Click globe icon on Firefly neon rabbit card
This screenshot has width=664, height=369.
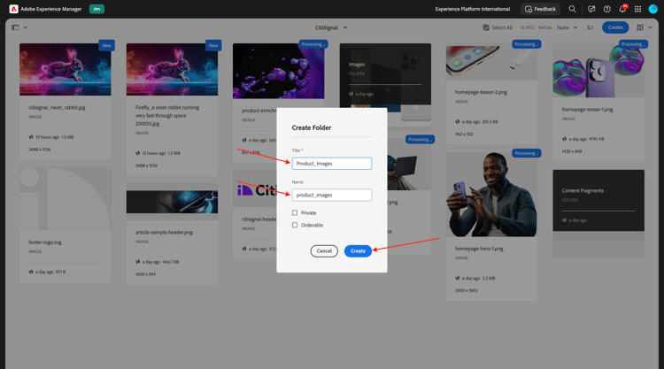tap(137, 153)
